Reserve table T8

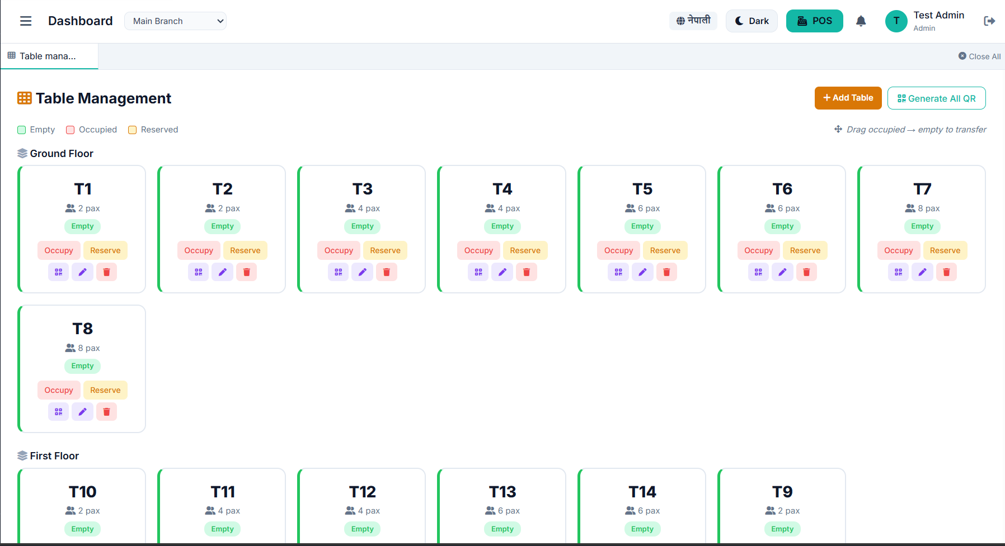click(x=105, y=390)
